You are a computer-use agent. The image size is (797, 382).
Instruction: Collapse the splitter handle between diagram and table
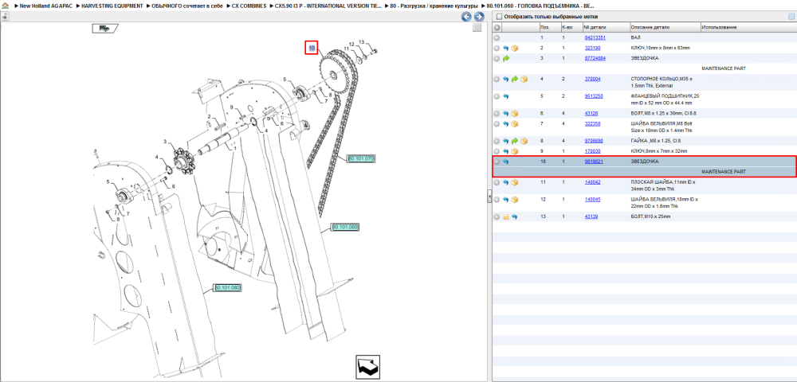pyautogui.click(x=489, y=197)
